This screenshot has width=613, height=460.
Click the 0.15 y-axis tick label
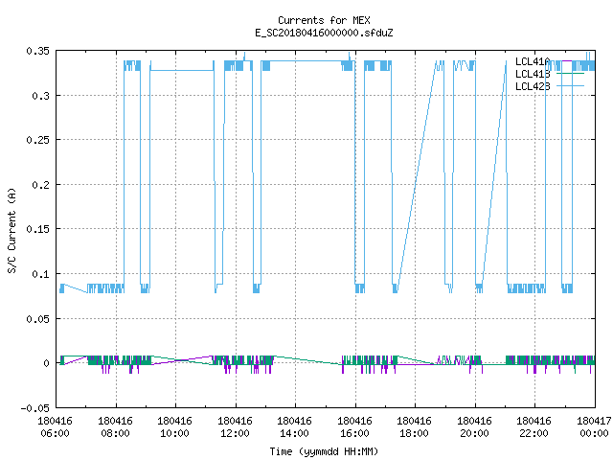(x=38, y=229)
